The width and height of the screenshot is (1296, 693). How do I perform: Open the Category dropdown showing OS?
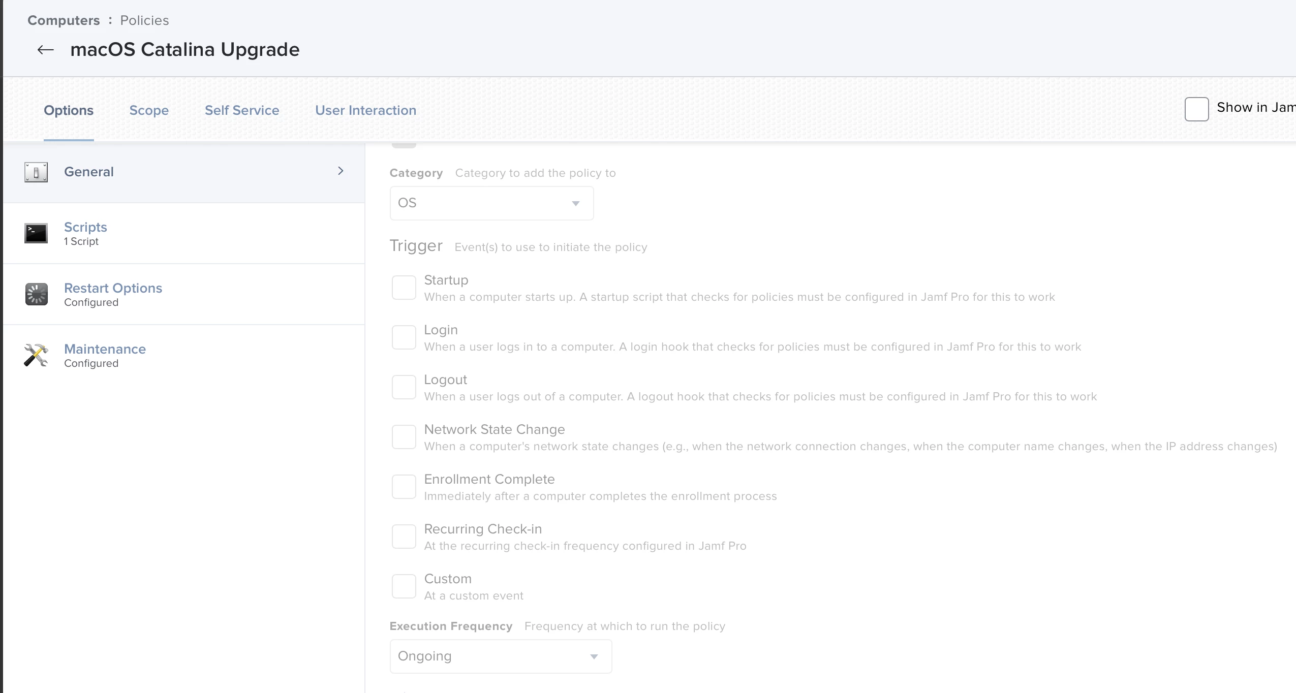(x=491, y=203)
